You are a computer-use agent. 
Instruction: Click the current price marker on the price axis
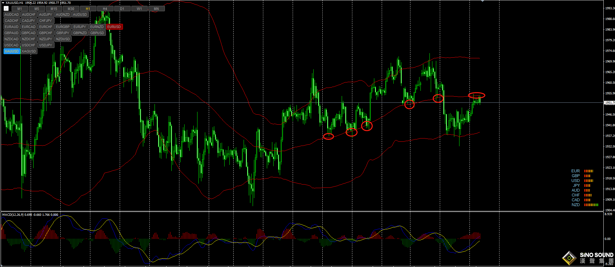609,103
